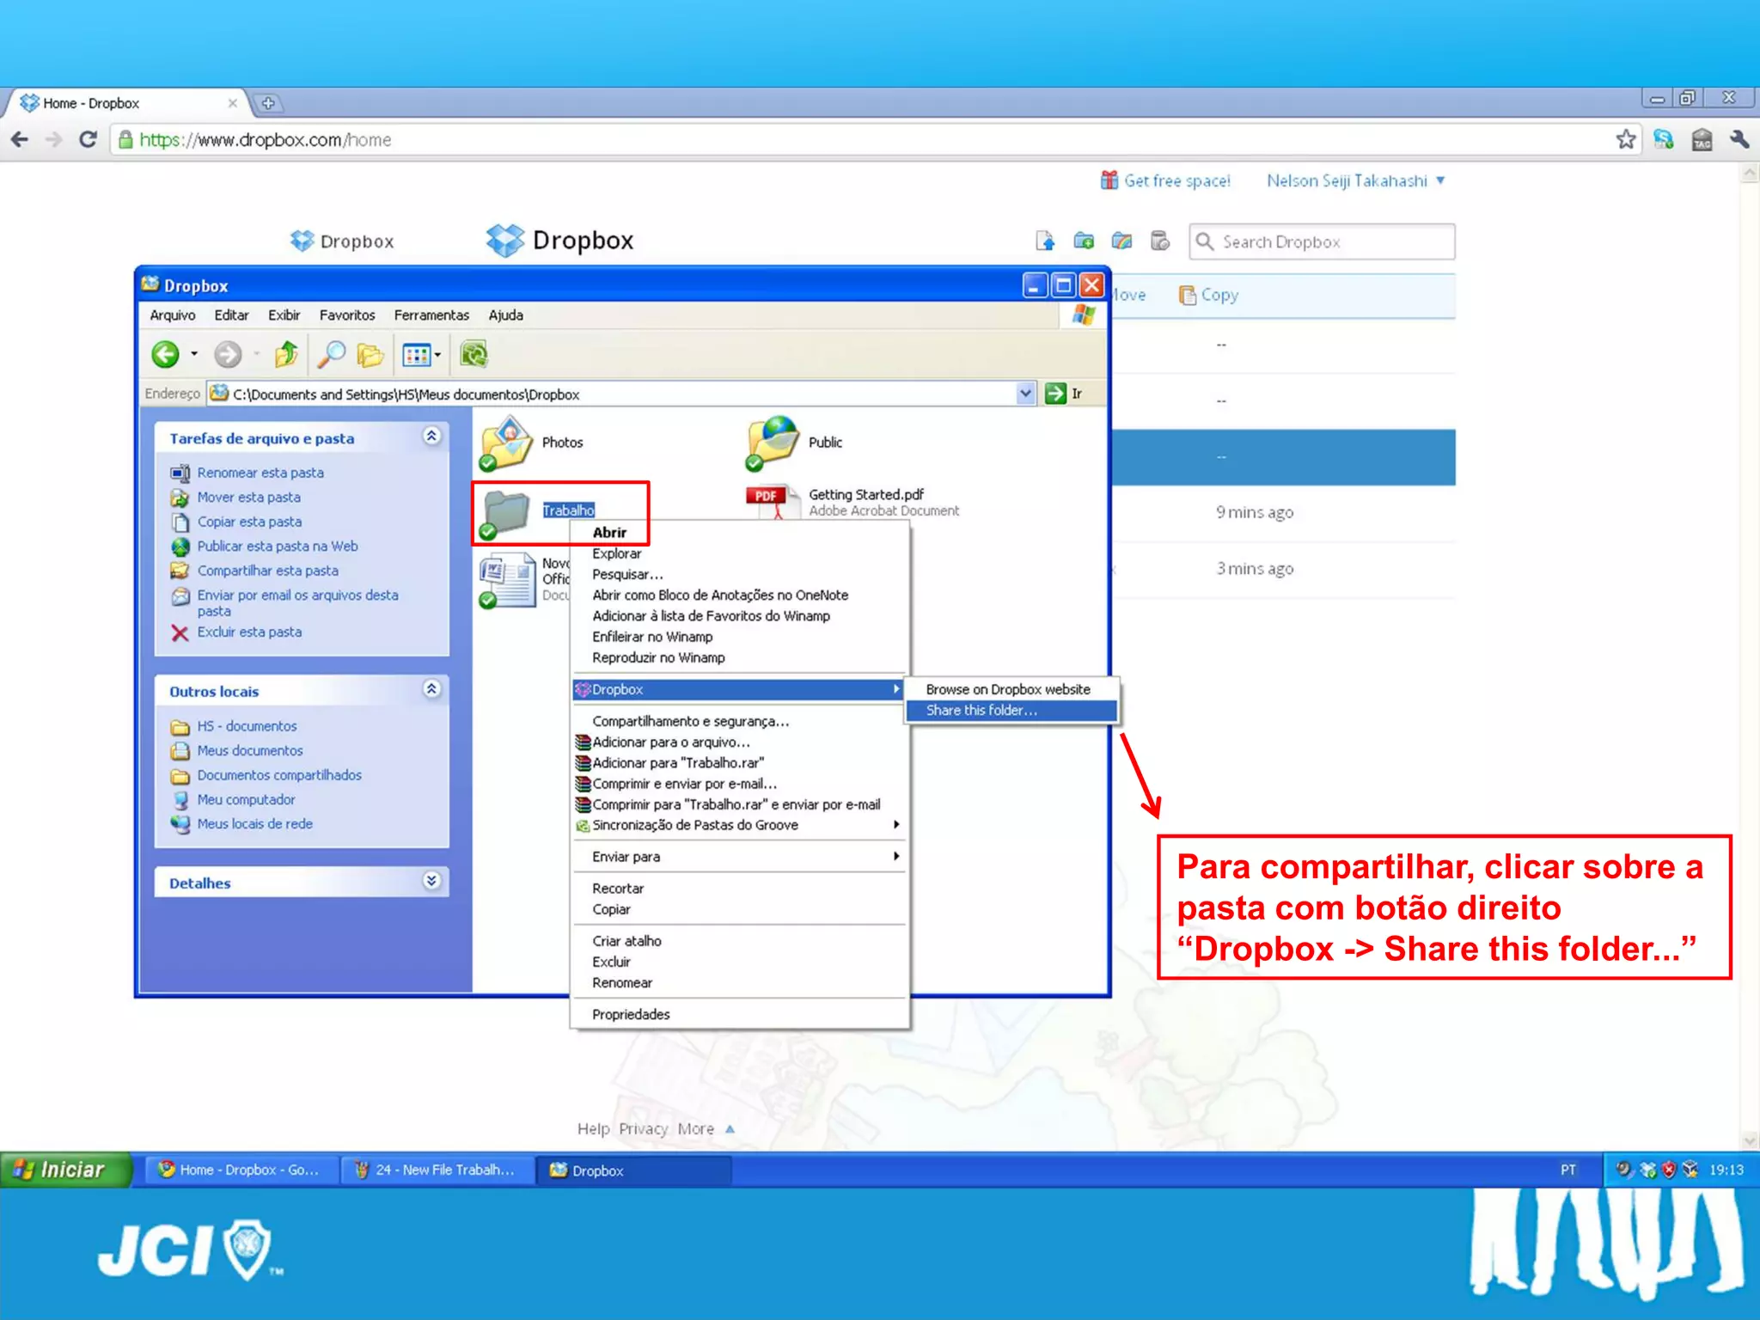Click the Dropbox upload file icon
Screen dimensions: 1760x1320
[1045, 241]
